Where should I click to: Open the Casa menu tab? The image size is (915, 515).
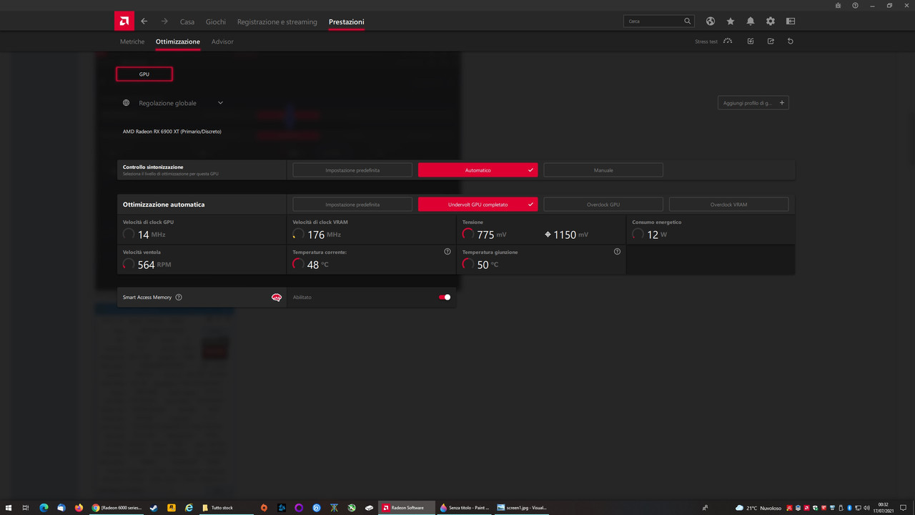(187, 22)
